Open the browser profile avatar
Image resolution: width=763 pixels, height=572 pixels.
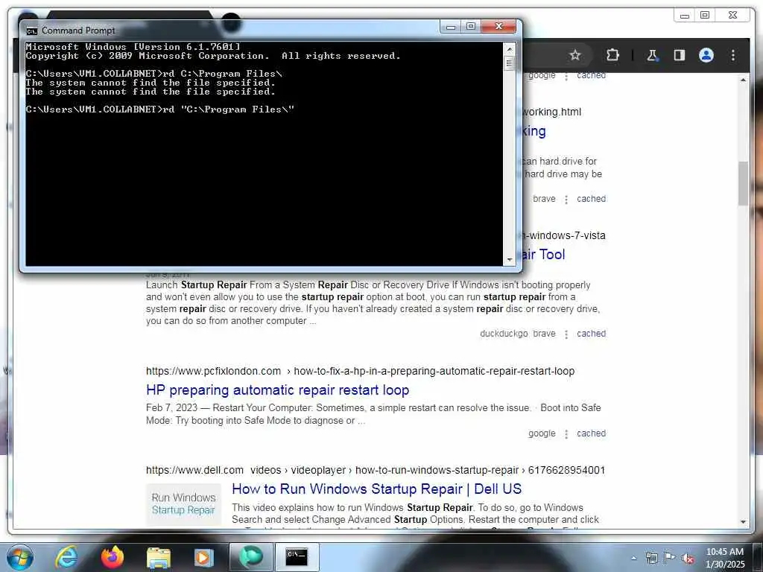706,55
